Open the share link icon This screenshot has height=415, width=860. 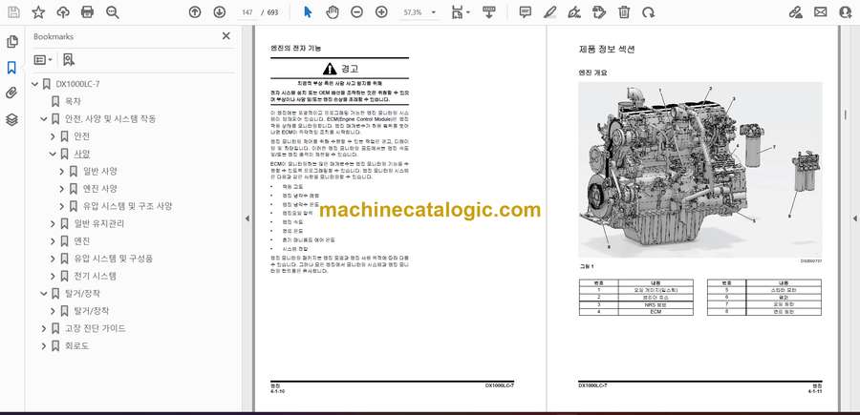click(795, 12)
